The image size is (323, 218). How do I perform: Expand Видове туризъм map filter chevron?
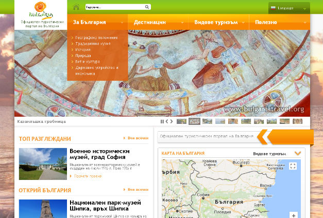tap(298, 153)
